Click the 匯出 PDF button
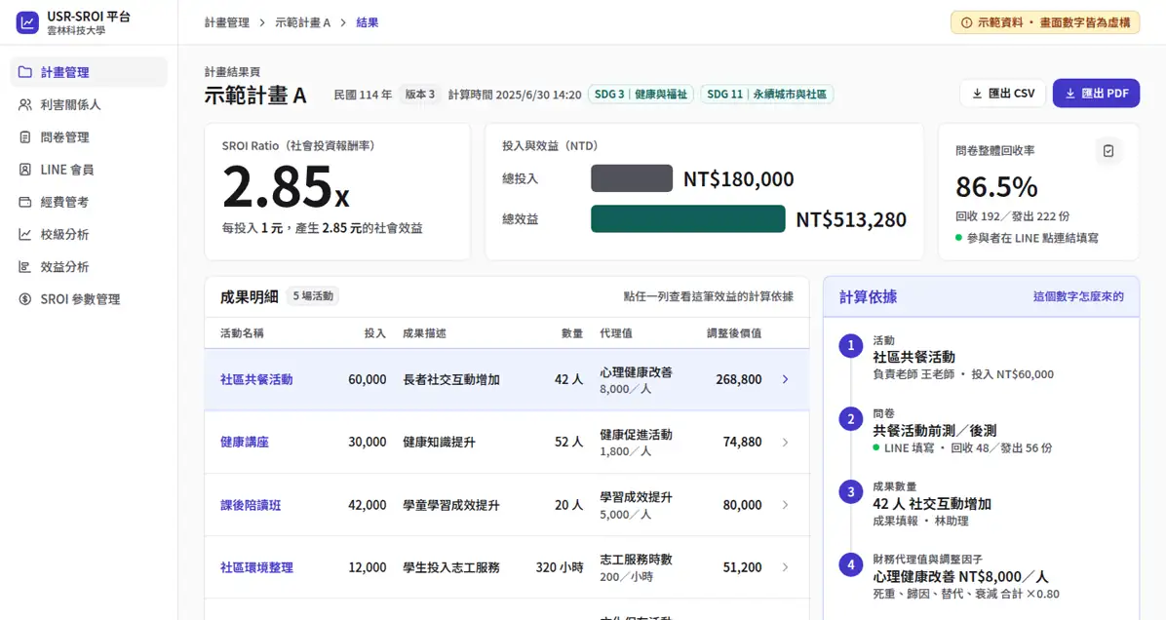The height and width of the screenshot is (620, 1166). [1096, 93]
